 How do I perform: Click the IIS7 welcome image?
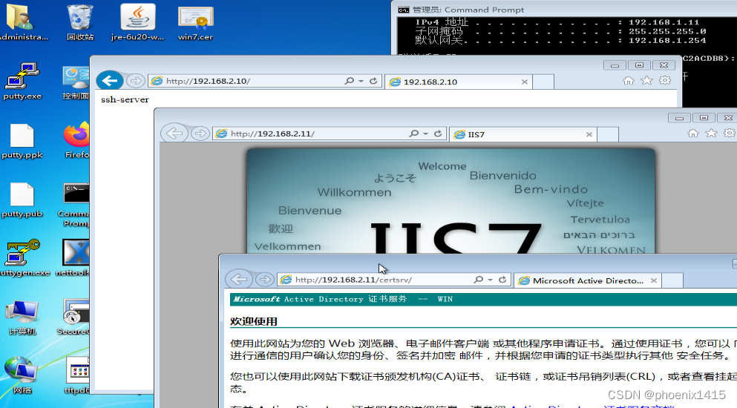(x=451, y=201)
